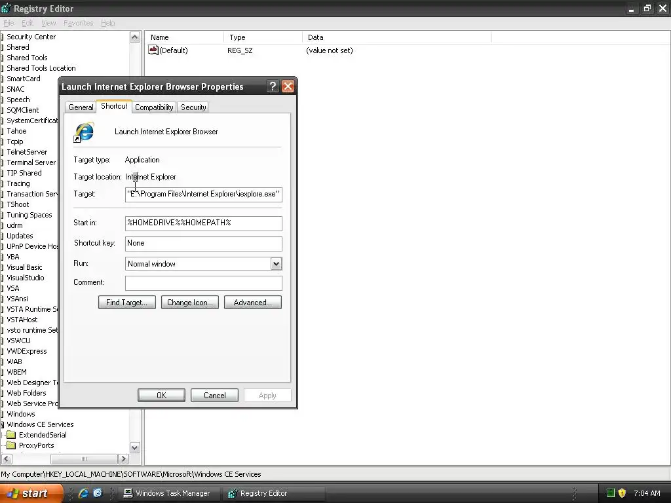Click Cancel in the properties dialog

[x=214, y=395]
